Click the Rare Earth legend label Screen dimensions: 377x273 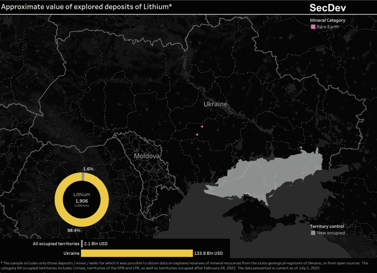click(x=328, y=27)
